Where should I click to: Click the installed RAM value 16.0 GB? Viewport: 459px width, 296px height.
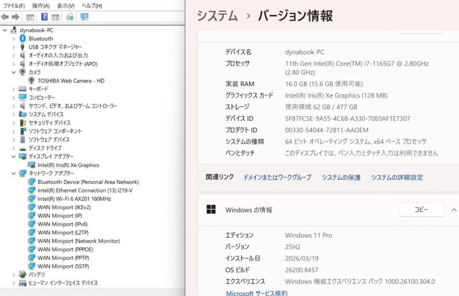(324, 84)
